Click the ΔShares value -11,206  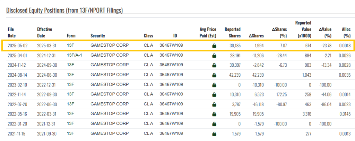click(258, 56)
